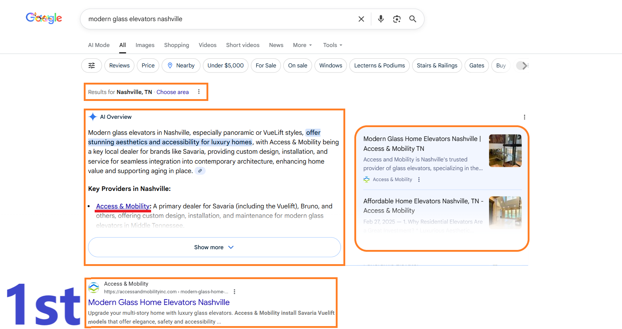
Task: Click the magnifying glass search icon
Action: (x=413, y=19)
